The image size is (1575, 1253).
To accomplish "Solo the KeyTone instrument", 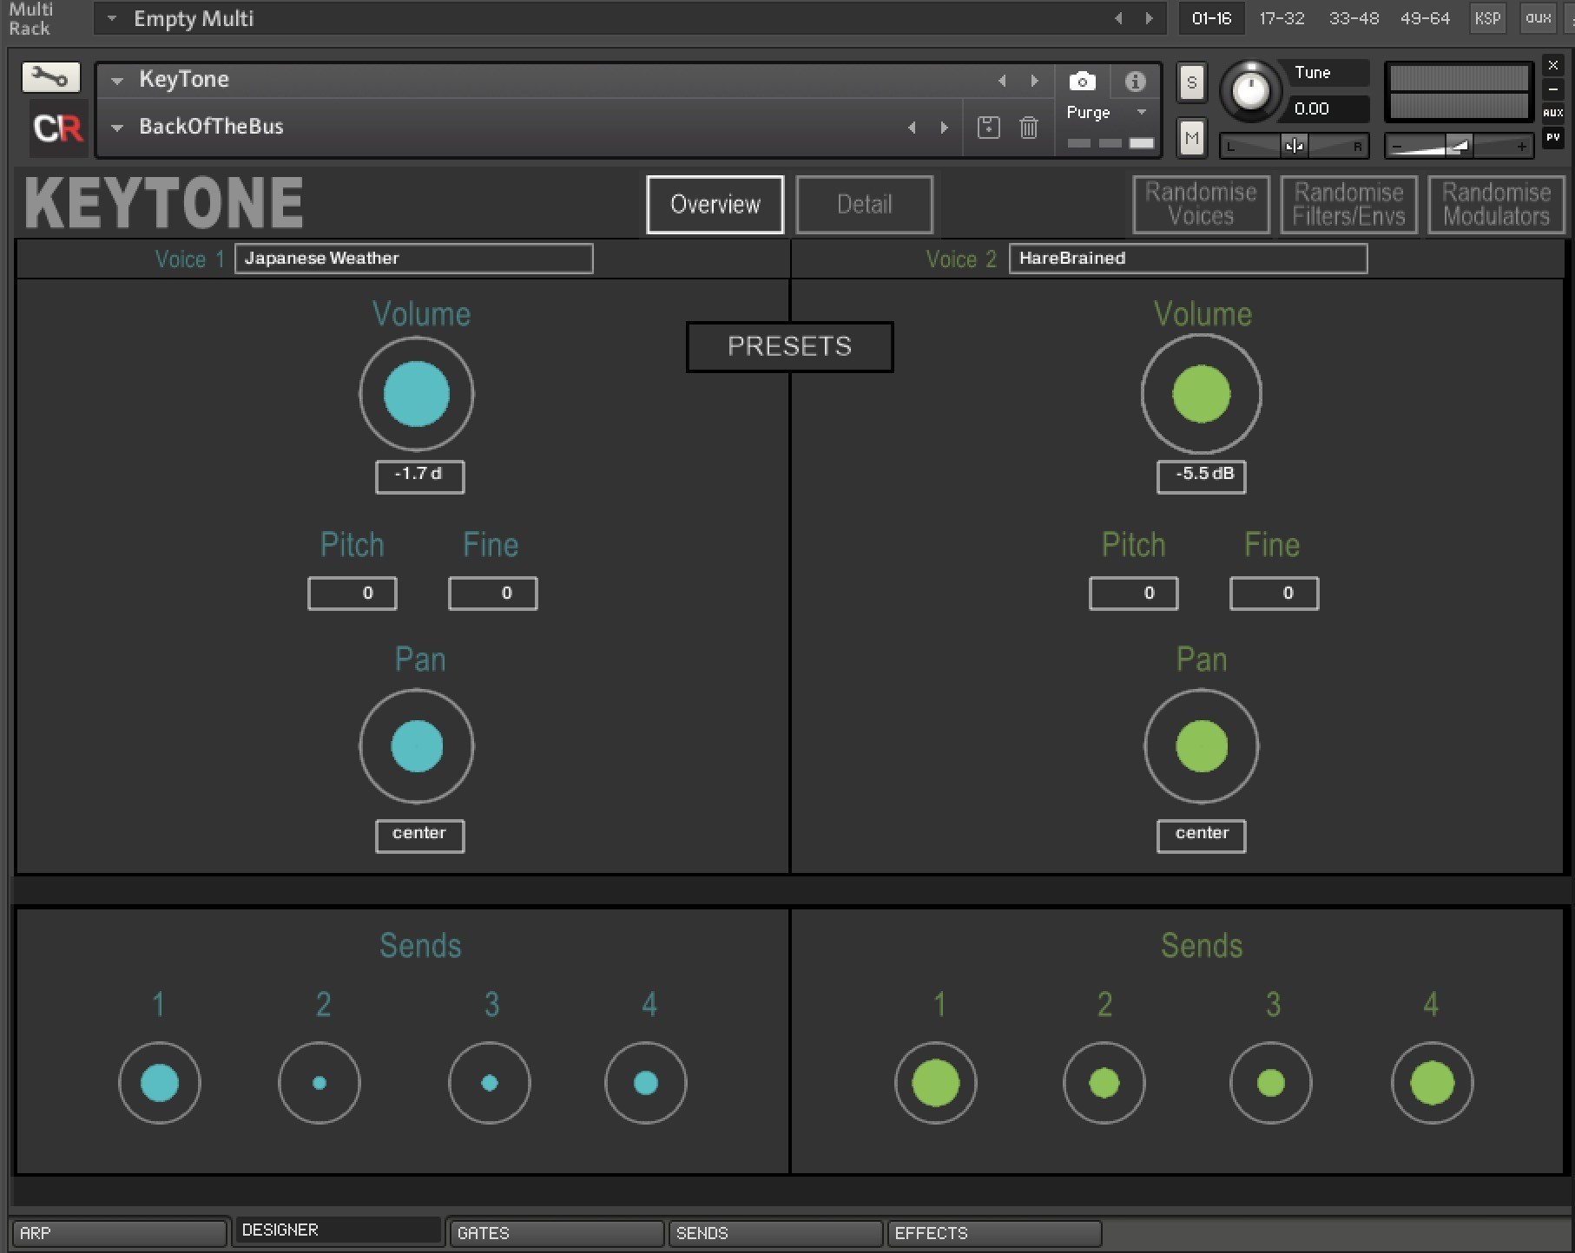I will point(1192,83).
